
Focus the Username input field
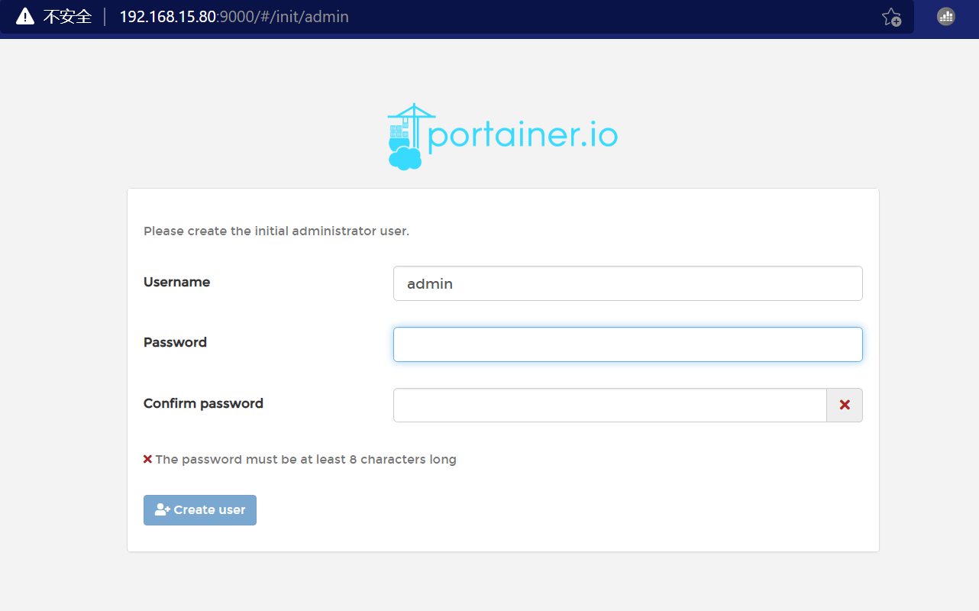pyautogui.click(x=628, y=283)
